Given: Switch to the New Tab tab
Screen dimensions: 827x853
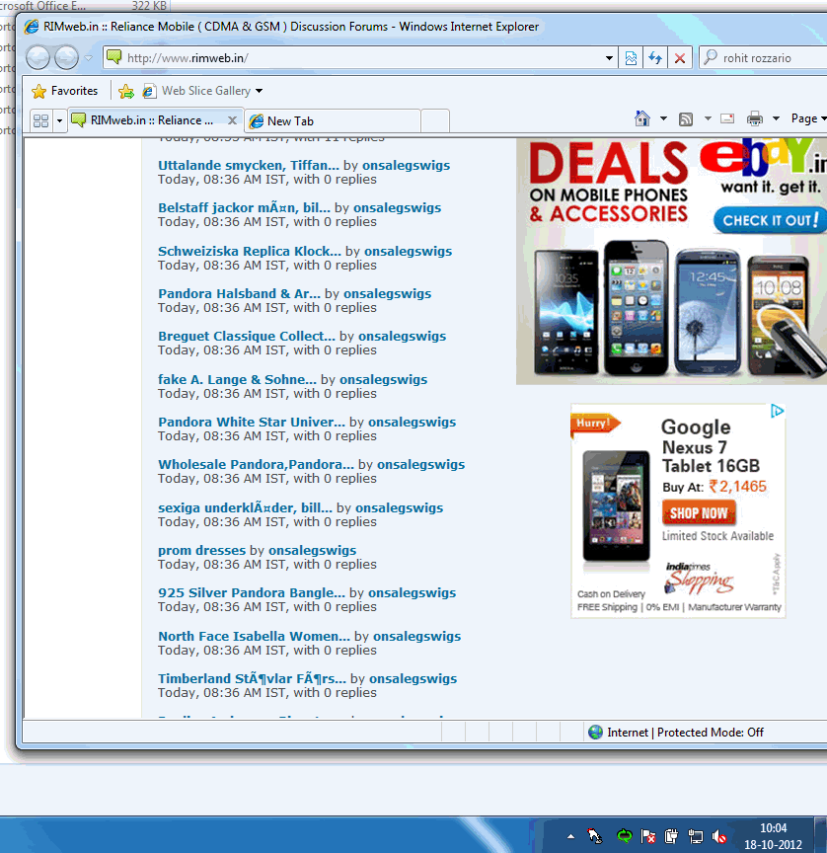Looking at the screenshot, I should tap(290, 120).
